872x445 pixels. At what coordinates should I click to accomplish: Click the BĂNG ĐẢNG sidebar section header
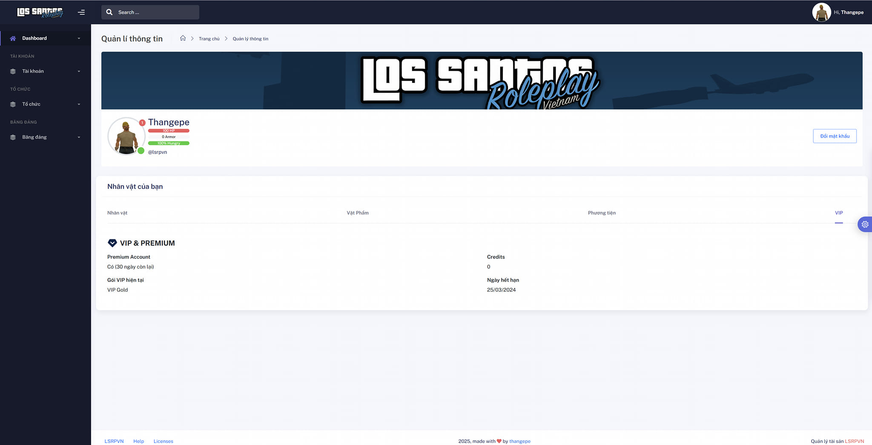(x=23, y=122)
